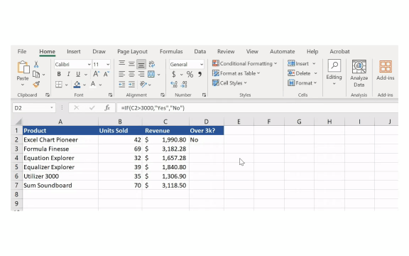Image resolution: width=409 pixels, height=256 pixels.
Task: Toggle Underline formatting
Action: [78, 75]
